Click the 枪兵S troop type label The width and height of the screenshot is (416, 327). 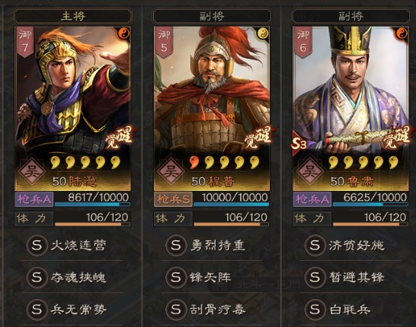click(174, 199)
